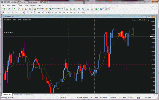
Task: Switch chart to bar chart mode
Action: click(67, 9)
